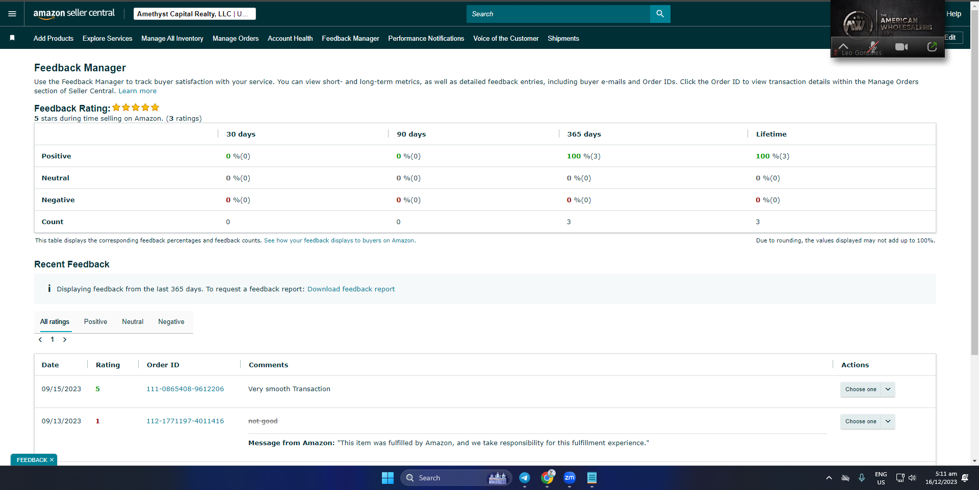Click arrow on Choose one for order 112-1771197-4011416

tap(888, 422)
